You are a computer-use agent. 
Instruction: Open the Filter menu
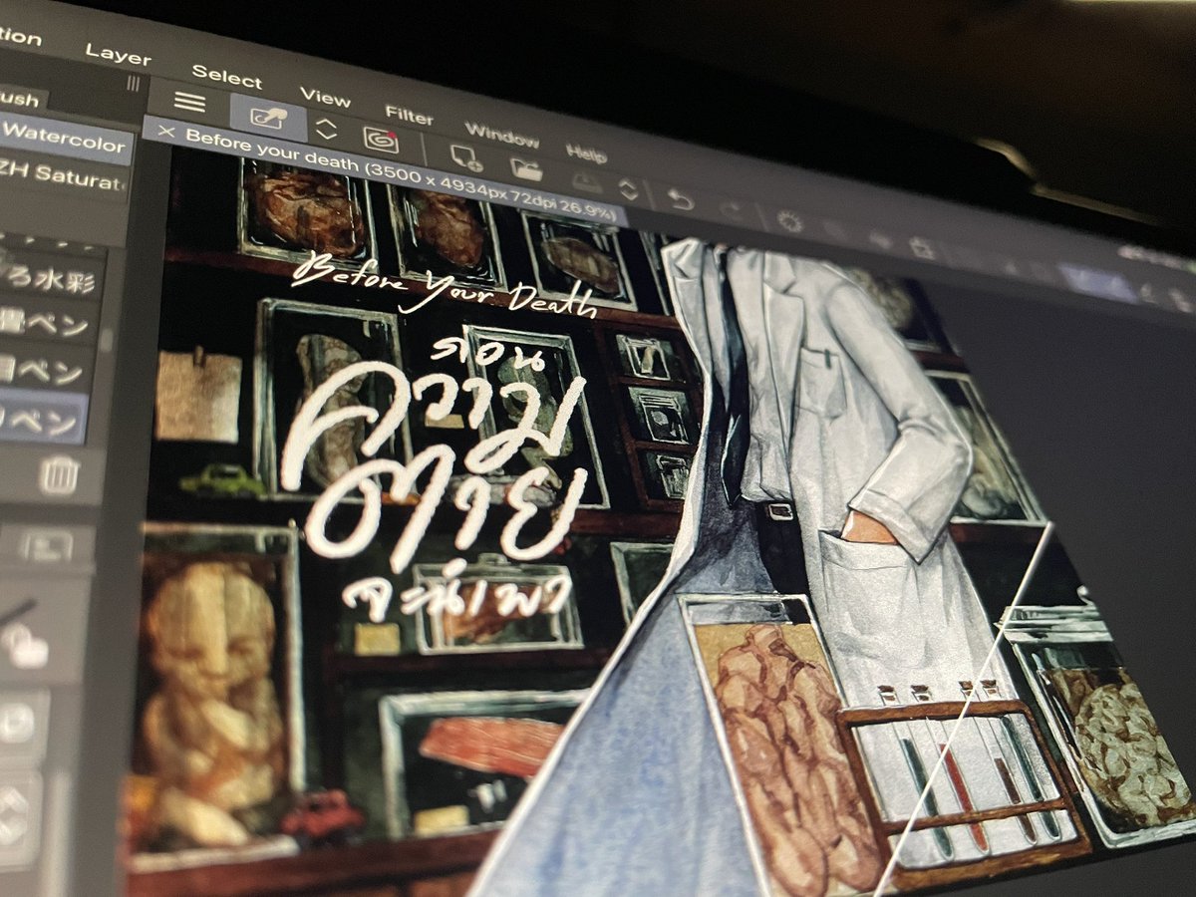point(409,116)
